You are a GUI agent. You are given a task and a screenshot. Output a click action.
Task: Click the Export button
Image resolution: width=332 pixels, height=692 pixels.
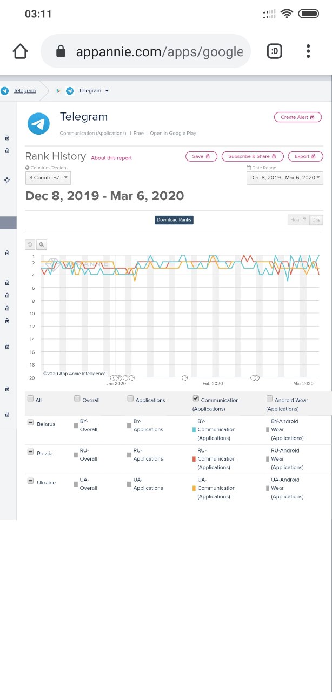coord(306,156)
